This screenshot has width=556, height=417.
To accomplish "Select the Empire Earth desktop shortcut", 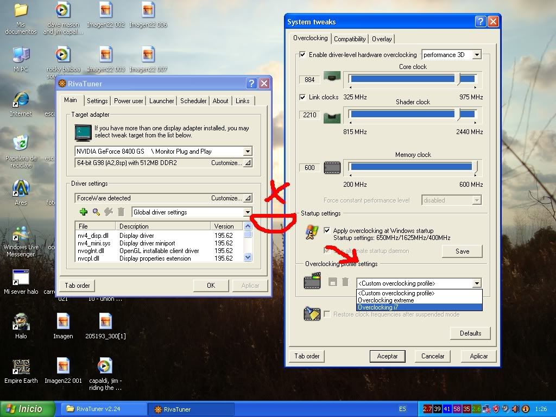I will [21, 371].
